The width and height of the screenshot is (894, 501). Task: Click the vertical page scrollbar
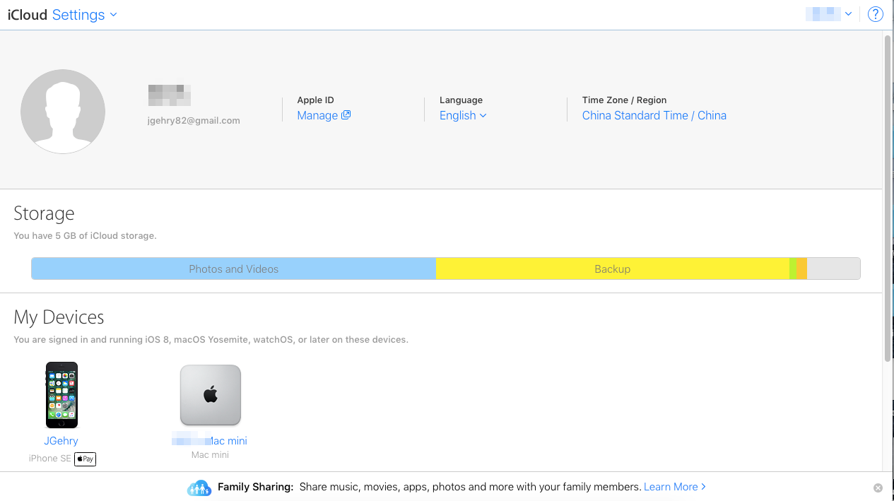(888, 198)
